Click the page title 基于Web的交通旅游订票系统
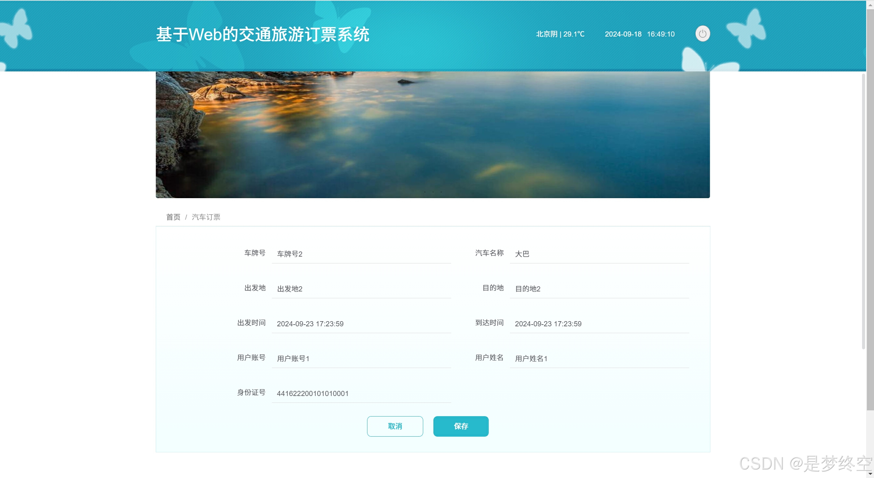The width and height of the screenshot is (874, 478). (263, 34)
